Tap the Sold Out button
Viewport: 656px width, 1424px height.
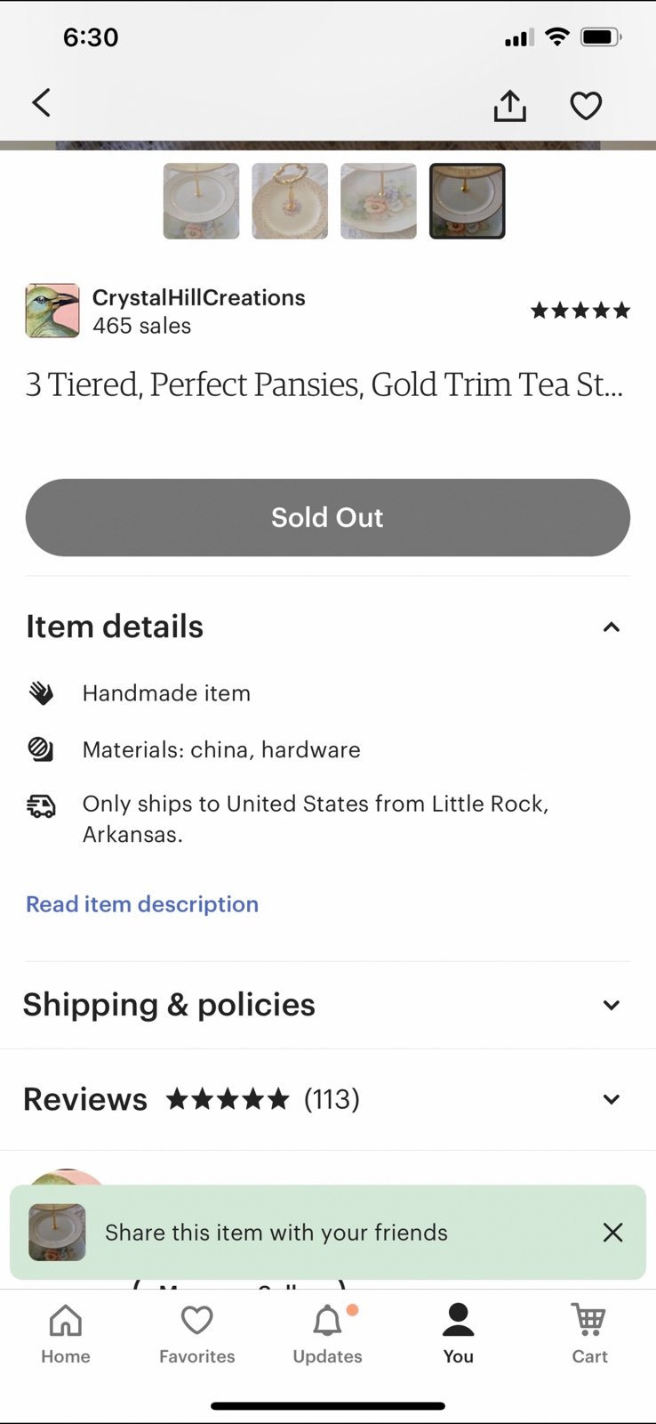click(328, 518)
